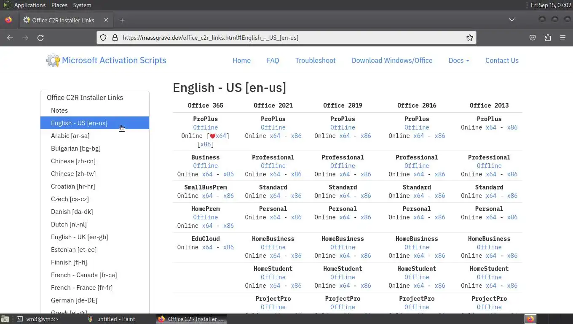Viewport: 573px width, 324px height.
Task: Click x64 link for SmallBusPrem
Action: tap(207, 196)
